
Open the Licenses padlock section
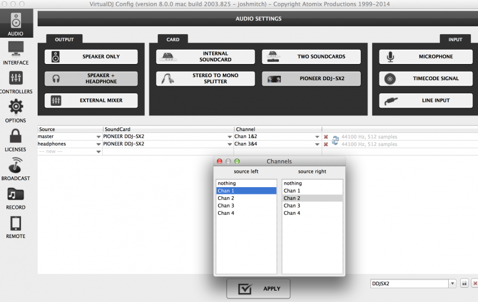[16, 139]
